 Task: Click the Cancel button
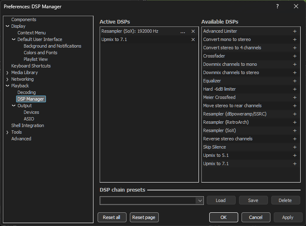click(x=256, y=217)
